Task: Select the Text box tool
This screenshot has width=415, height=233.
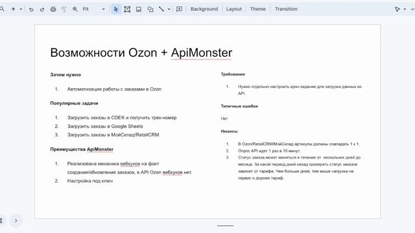Action: pos(127,9)
